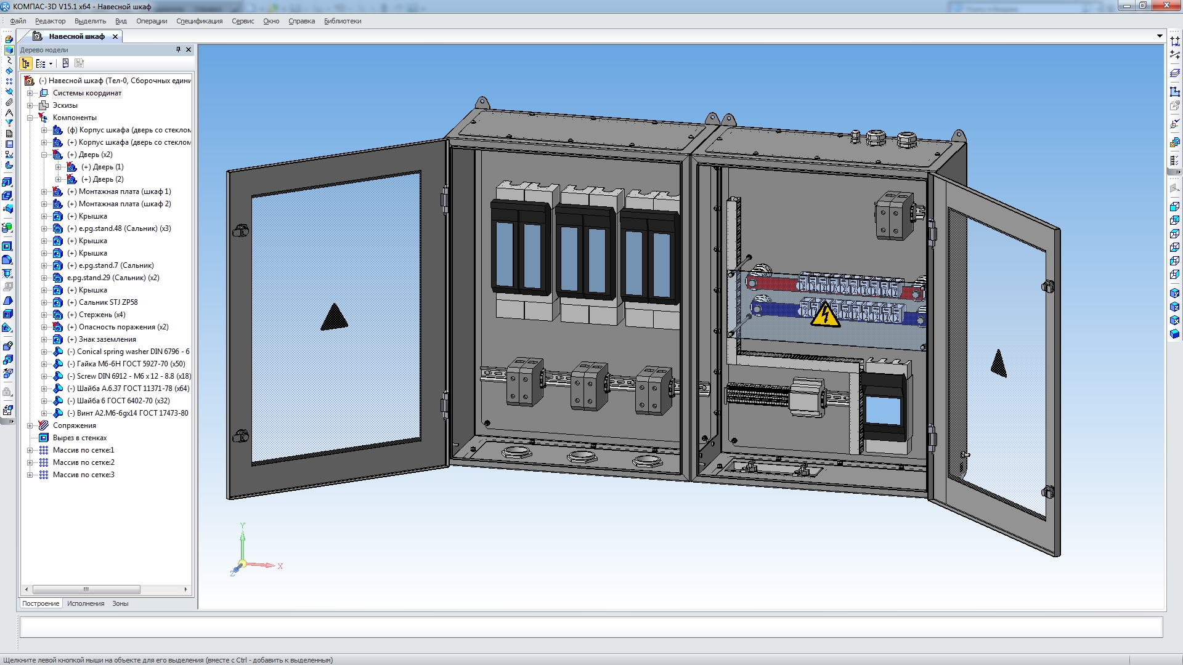Close the Навесной шкаф document tab
This screenshot has width=1183, height=665.
(x=115, y=36)
